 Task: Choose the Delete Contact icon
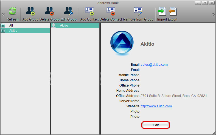pos(111,11)
